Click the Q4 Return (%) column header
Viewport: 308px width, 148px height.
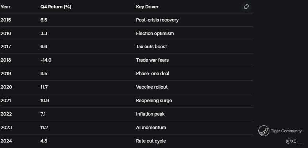click(x=55, y=7)
